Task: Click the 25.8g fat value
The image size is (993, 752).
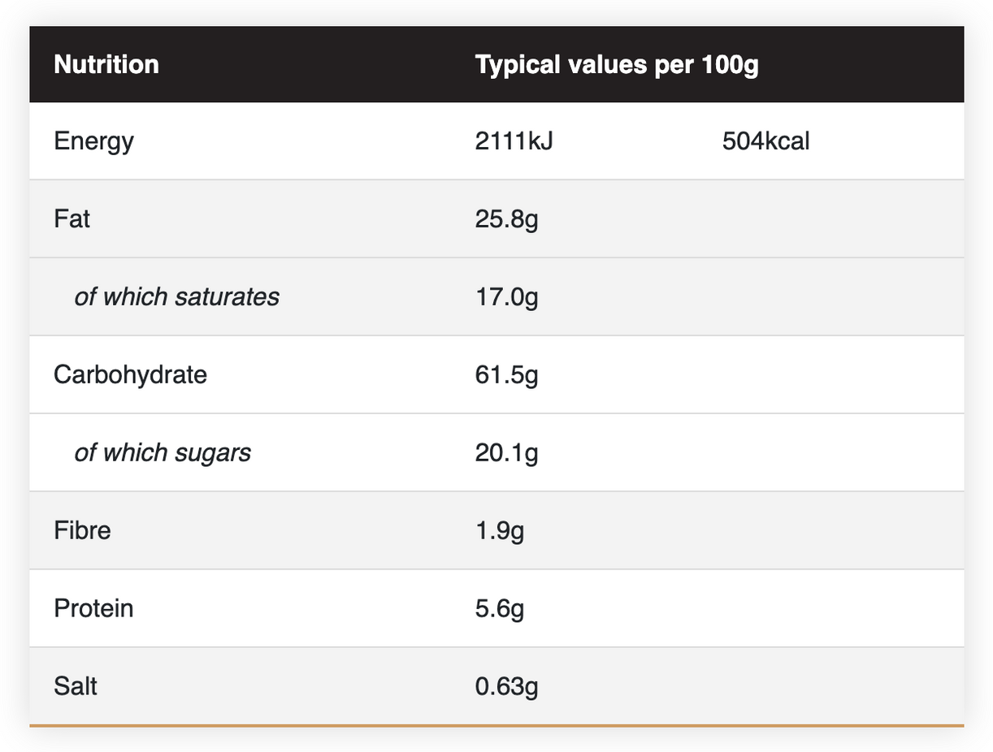Action: point(506,219)
